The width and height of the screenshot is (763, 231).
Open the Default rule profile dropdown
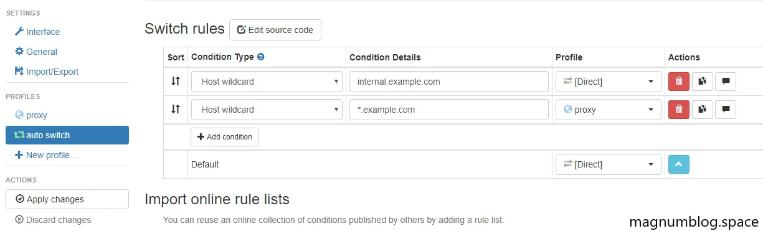click(x=609, y=164)
